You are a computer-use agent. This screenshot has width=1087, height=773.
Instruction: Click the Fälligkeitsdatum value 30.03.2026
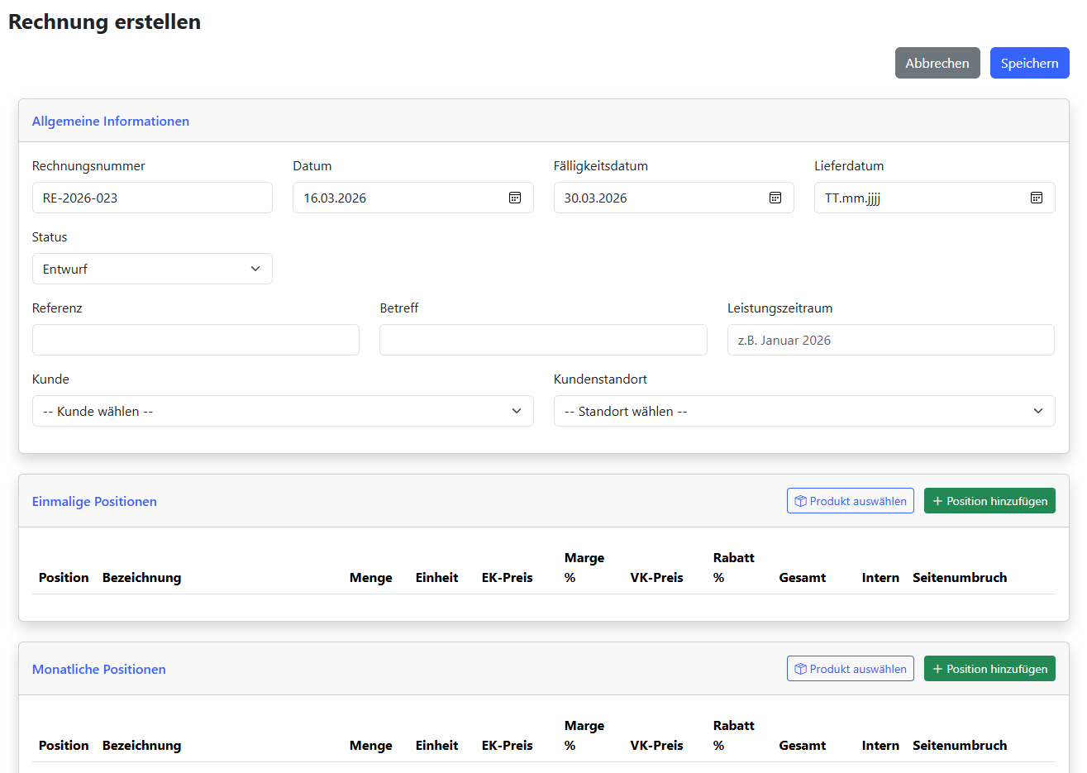(x=595, y=198)
